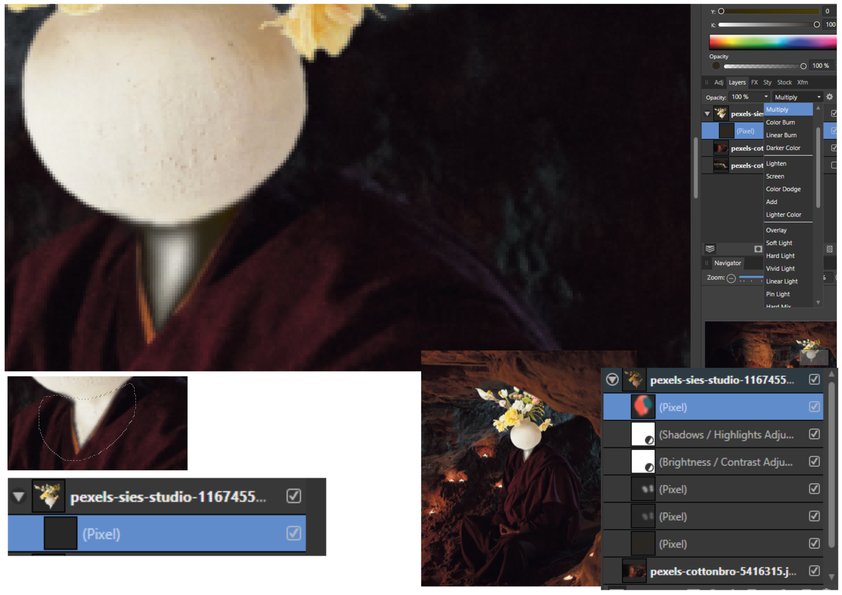Click the round opacity color well
This screenshot has width=842, height=595.
tap(716, 66)
